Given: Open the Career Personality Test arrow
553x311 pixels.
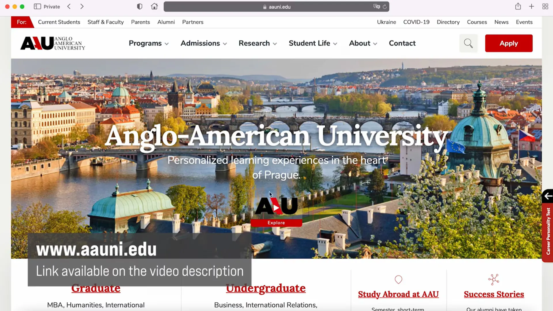Looking at the screenshot, I should coord(548,196).
